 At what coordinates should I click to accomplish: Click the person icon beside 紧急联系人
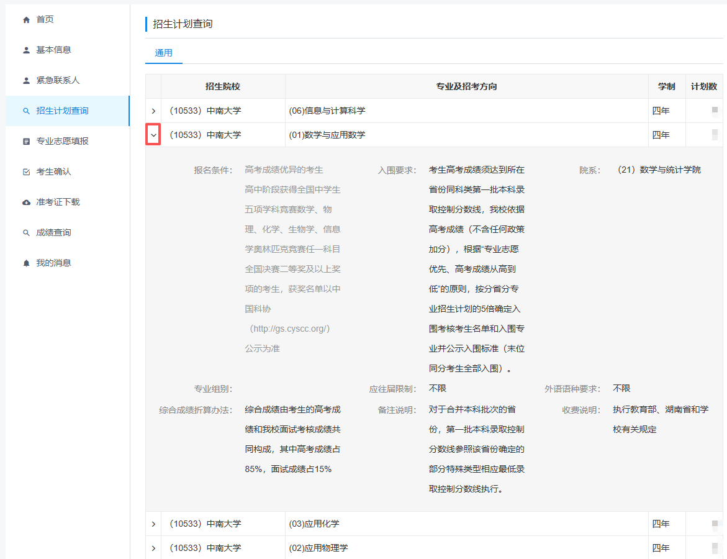(x=26, y=81)
